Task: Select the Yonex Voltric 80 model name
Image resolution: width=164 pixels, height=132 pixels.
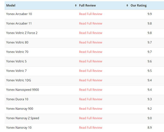Action: point(17,42)
